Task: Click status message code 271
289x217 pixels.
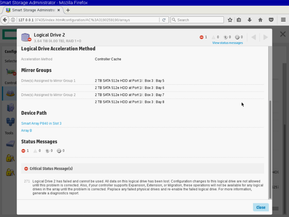Action: click(27, 181)
